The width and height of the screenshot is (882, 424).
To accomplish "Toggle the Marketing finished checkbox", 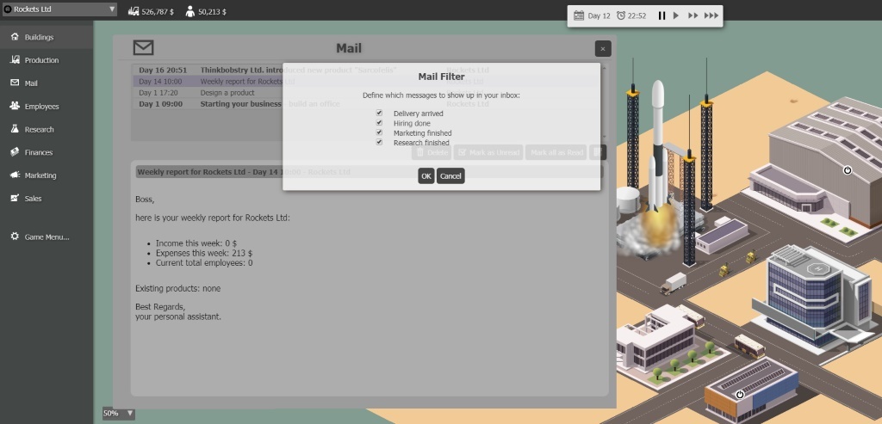I will click(379, 132).
